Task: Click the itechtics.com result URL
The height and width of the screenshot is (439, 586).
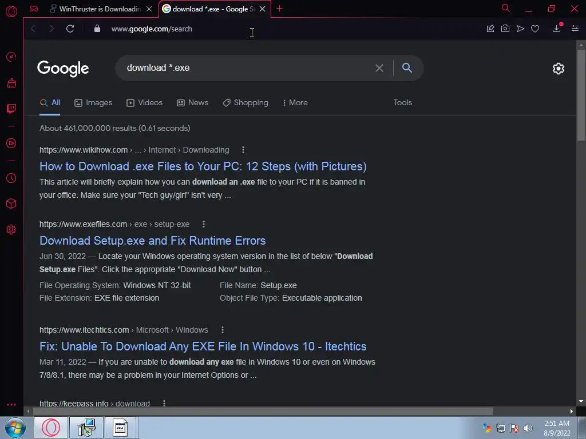Action: pyautogui.click(x=84, y=330)
